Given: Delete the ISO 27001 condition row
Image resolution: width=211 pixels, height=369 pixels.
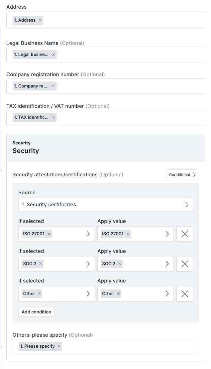Looking at the screenshot, I should [x=184, y=234].
